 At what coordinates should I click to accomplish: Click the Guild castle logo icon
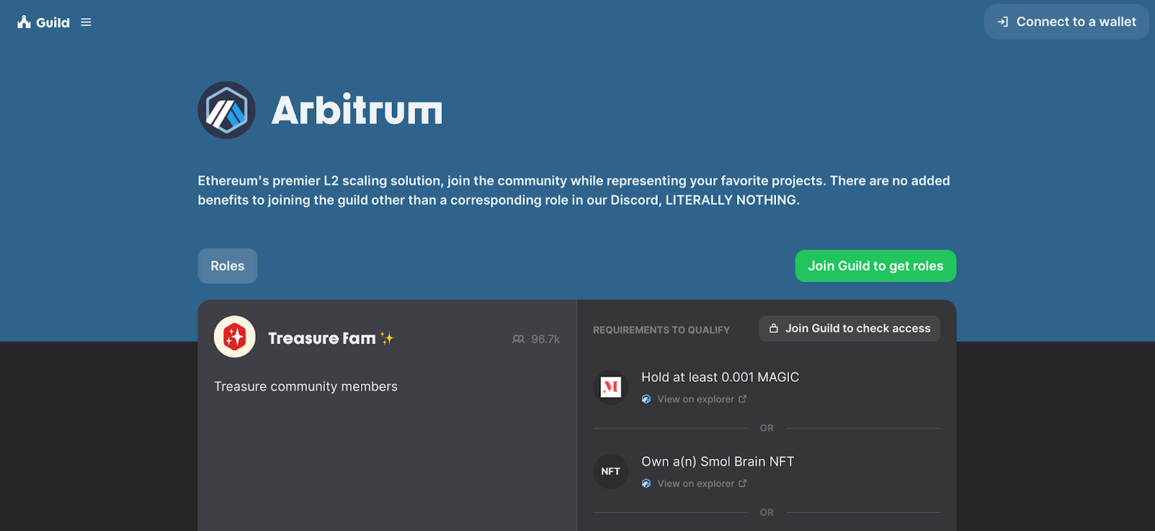pyautogui.click(x=24, y=22)
